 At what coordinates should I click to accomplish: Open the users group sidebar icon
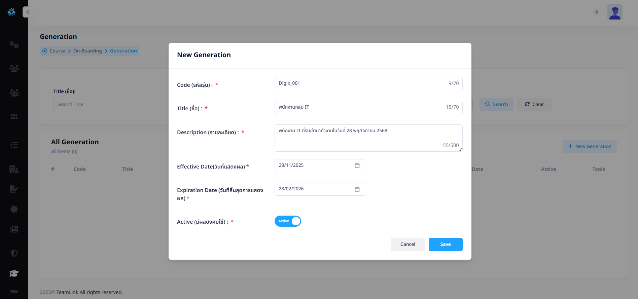[14, 69]
